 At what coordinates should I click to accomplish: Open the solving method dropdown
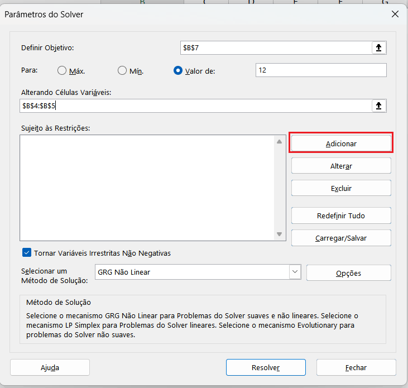(x=295, y=272)
